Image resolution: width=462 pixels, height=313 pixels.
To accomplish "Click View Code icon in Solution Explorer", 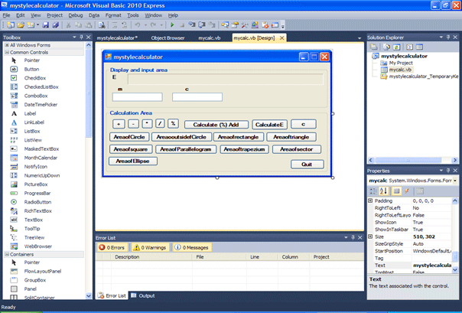I will click(x=409, y=47).
